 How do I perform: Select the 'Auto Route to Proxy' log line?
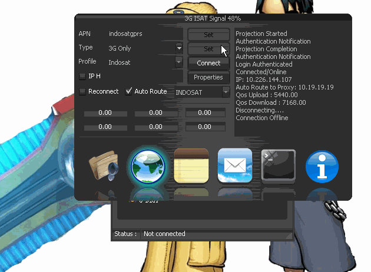(x=284, y=87)
